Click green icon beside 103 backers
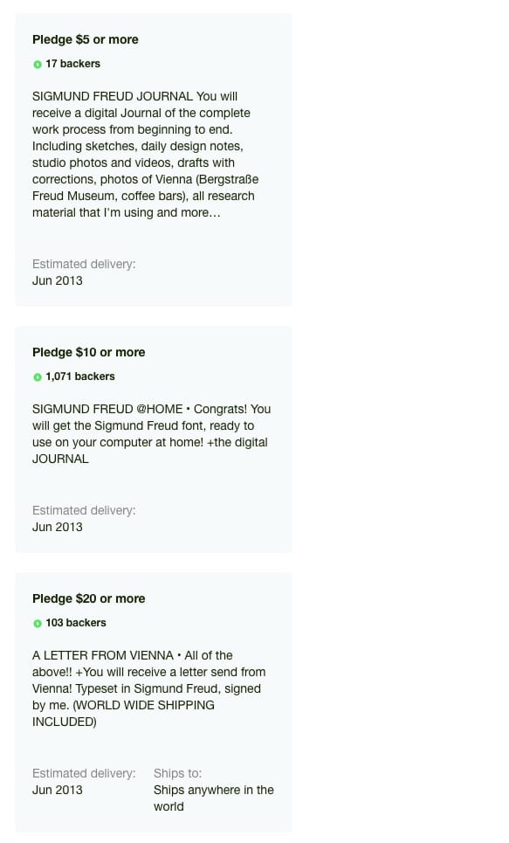The width and height of the screenshot is (509, 843). (x=37, y=624)
